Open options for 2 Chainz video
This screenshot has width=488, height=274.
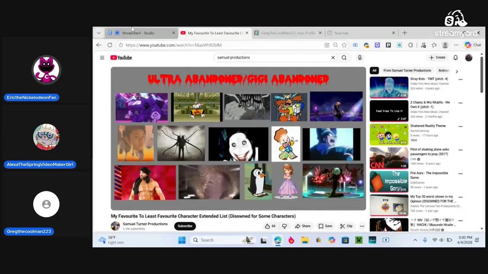[x=461, y=103]
